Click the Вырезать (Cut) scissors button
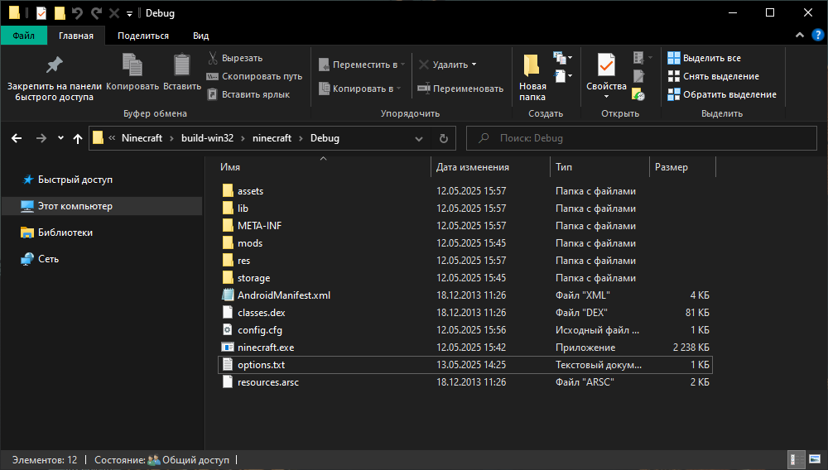The image size is (828, 470). coord(234,58)
